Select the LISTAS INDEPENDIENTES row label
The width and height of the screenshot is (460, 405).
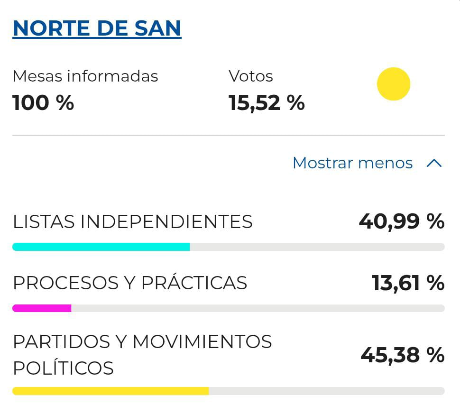coord(133,221)
